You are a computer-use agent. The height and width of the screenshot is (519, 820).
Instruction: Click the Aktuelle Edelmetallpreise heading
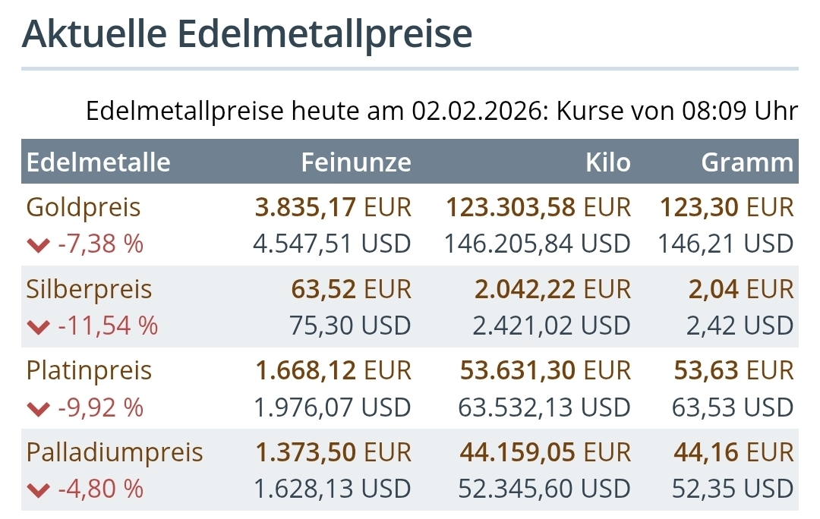click(248, 35)
